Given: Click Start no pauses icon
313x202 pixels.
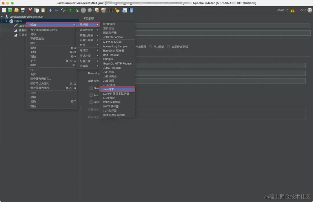Looking at the screenshot, I should (x=77, y=10).
